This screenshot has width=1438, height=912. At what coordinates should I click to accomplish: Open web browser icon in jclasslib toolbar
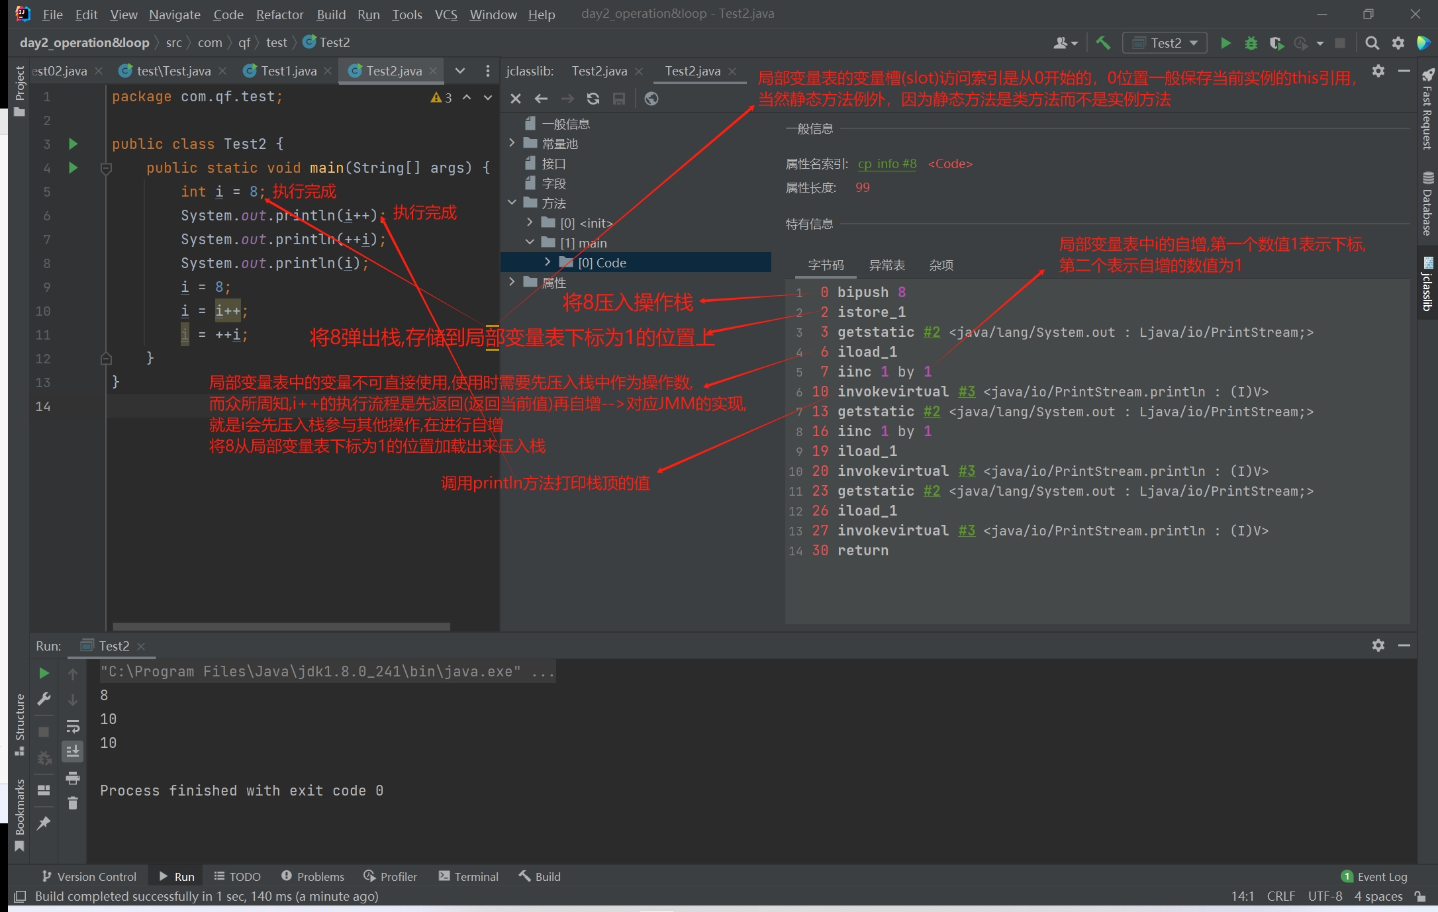651,99
